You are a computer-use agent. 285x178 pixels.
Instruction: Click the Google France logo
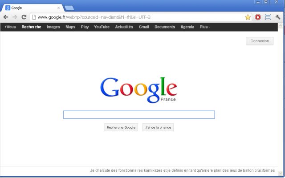(x=138, y=90)
